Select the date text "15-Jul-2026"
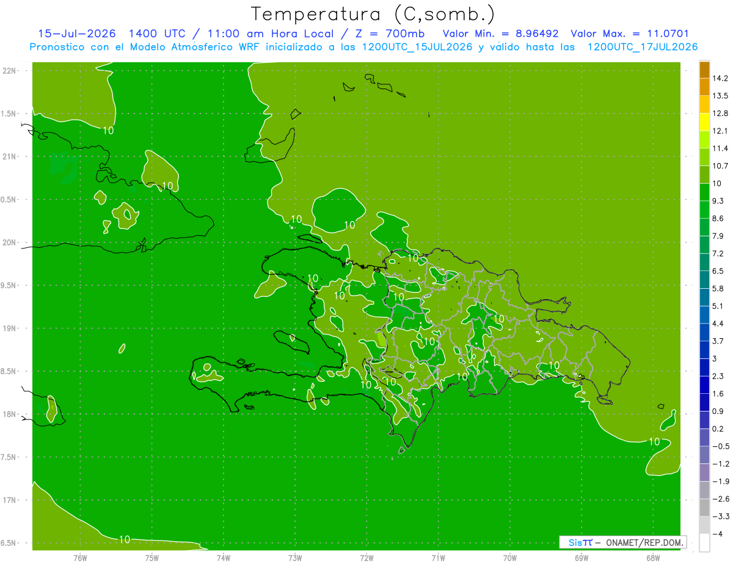The image size is (733, 566). 77,34
